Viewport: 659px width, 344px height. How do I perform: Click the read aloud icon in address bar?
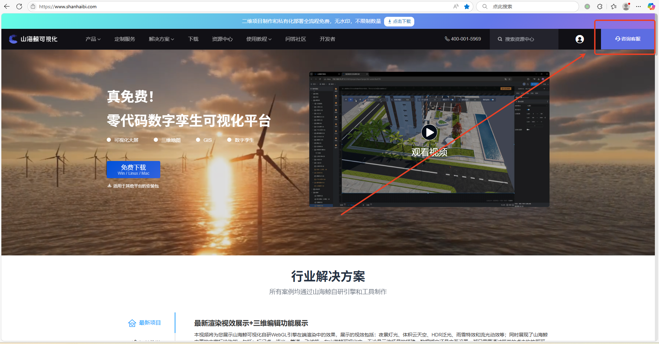(x=456, y=7)
